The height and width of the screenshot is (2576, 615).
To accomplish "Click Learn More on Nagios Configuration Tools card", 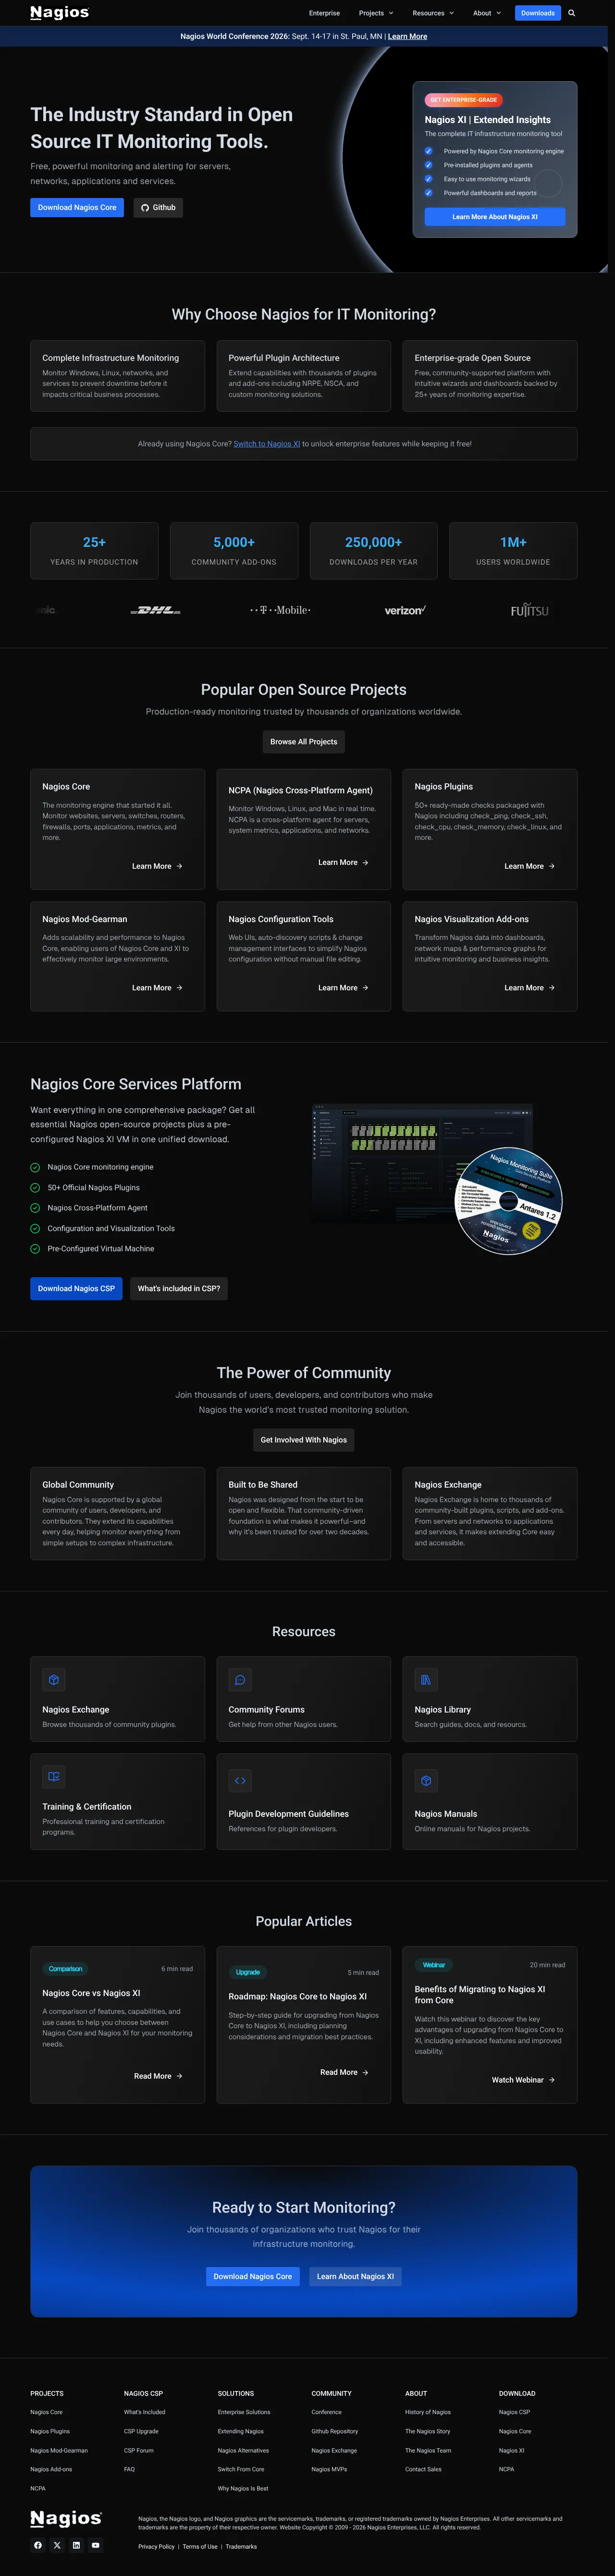I will [x=343, y=988].
